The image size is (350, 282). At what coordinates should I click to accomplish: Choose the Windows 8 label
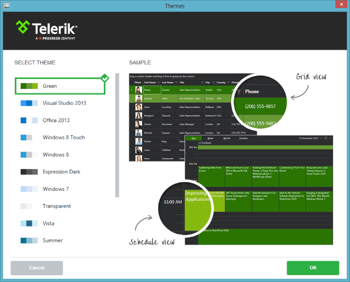(x=56, y=154)
